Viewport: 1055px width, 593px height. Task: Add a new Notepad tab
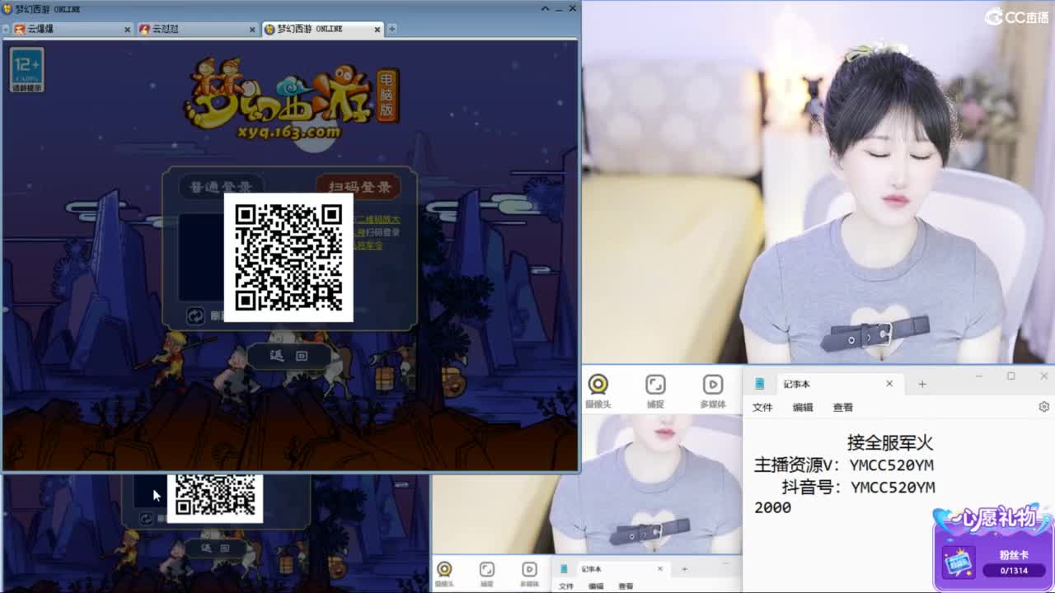tap(922, 384)
